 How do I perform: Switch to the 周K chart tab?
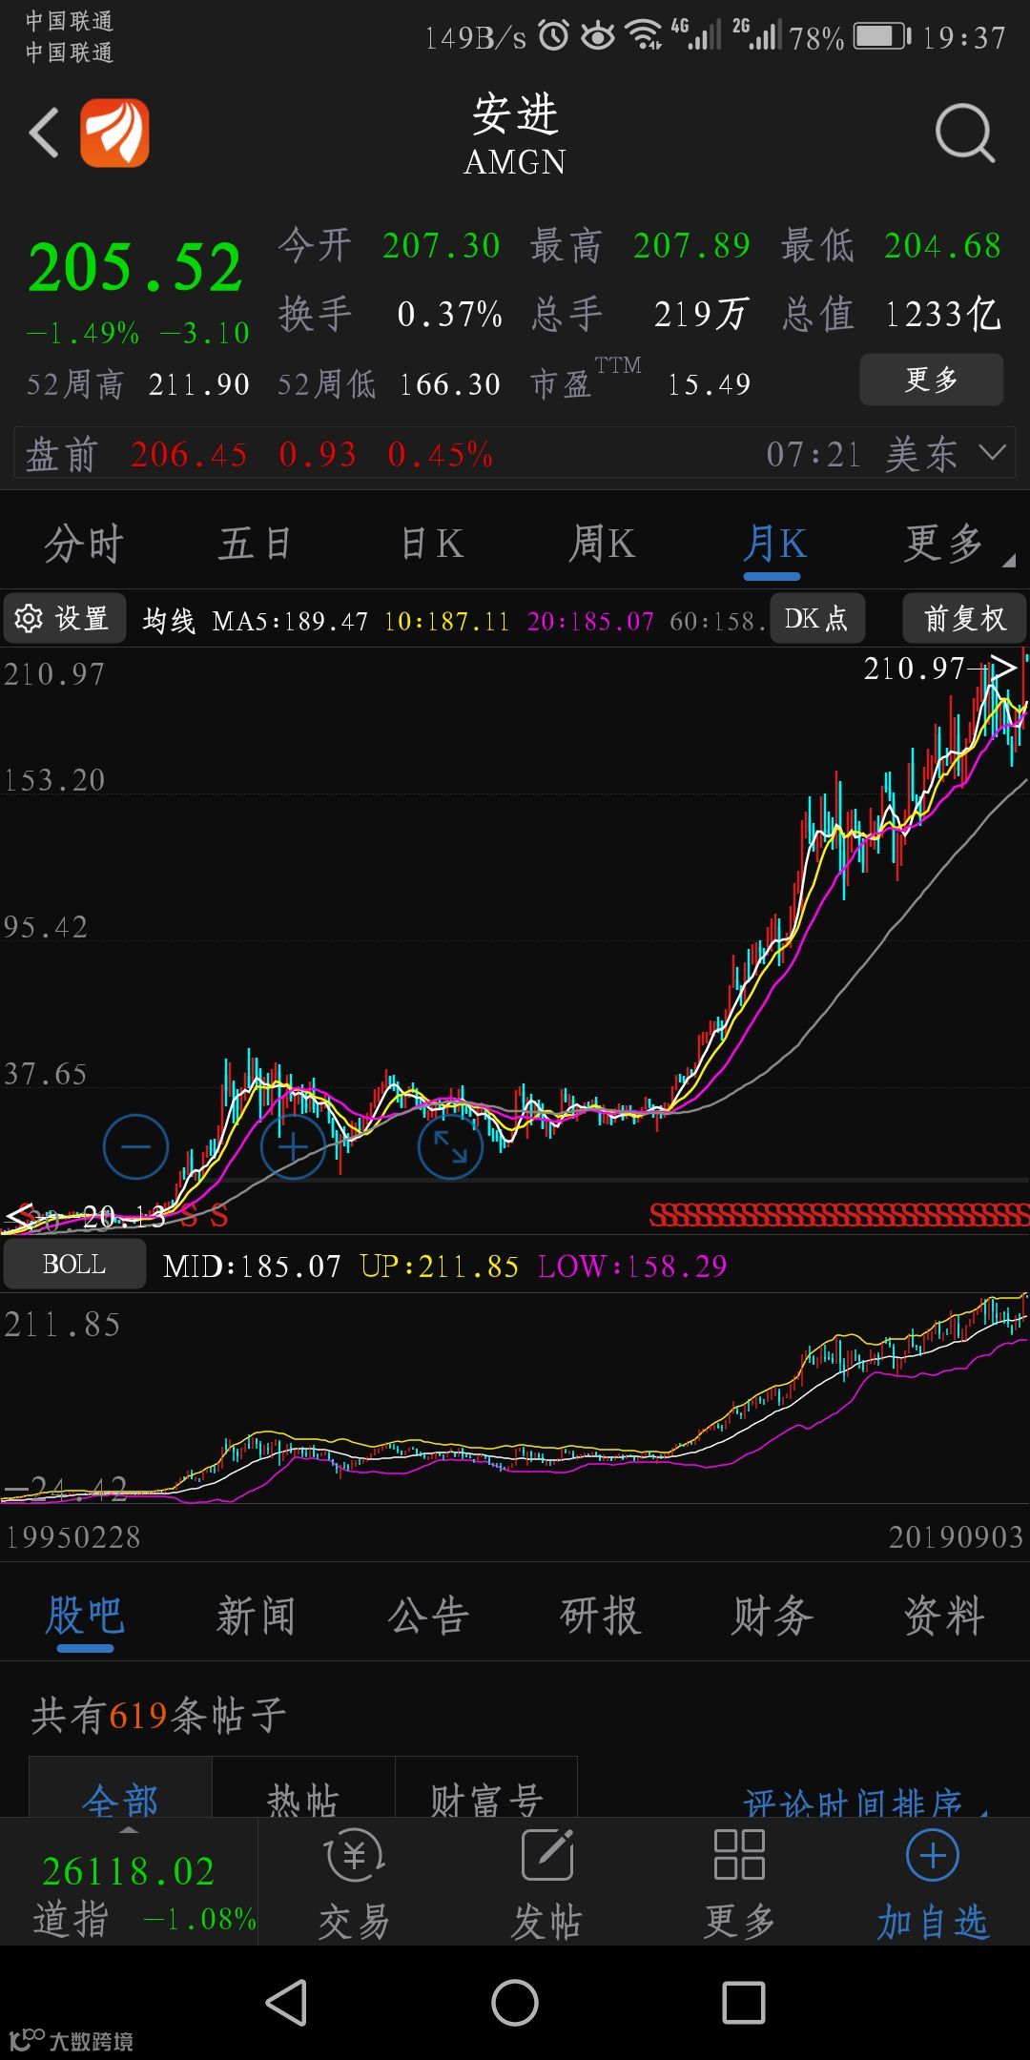(602, 544)
